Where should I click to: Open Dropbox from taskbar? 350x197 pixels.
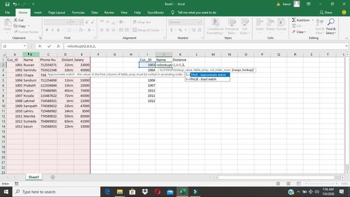[145, 192]
